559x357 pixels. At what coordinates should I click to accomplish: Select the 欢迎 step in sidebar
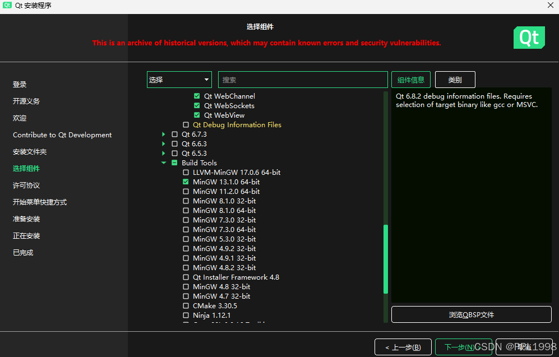pos(20,118)
